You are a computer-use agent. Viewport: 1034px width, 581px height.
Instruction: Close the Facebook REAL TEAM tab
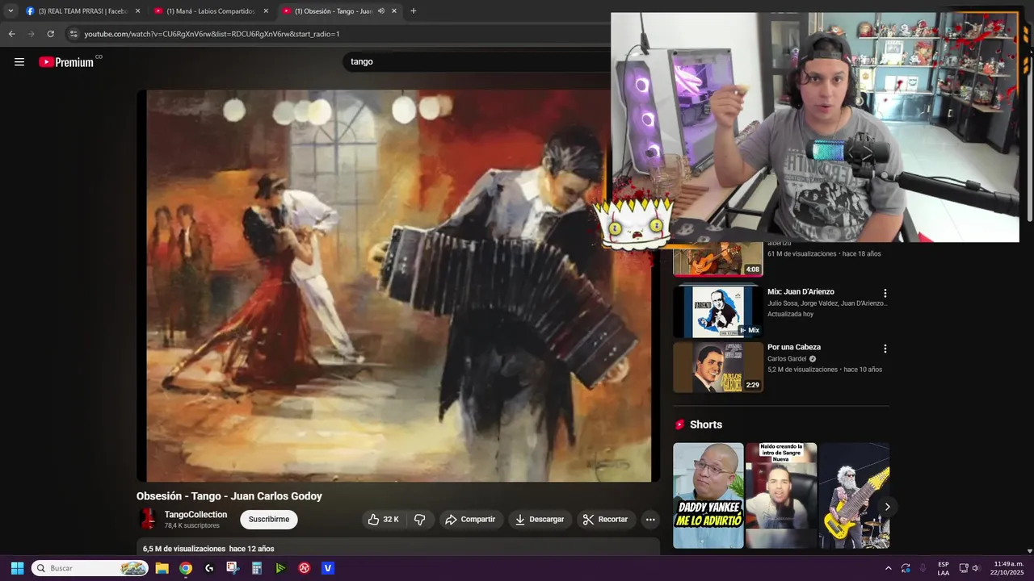pyautogui.click(x=137, y=11)
